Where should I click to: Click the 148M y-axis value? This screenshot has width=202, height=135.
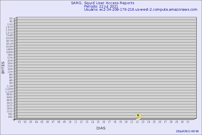pos(10,49)
